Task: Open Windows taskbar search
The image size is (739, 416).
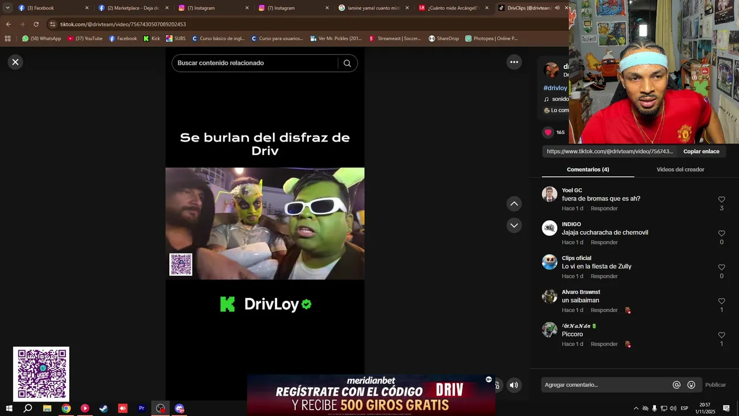Action: tap(28, 408)
